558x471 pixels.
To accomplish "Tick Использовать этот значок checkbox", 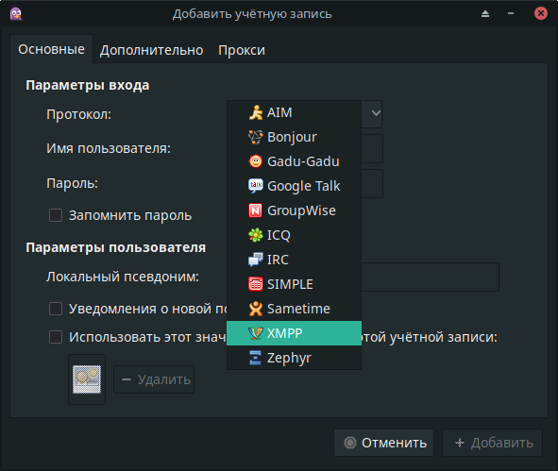I will tap(56, 337).
